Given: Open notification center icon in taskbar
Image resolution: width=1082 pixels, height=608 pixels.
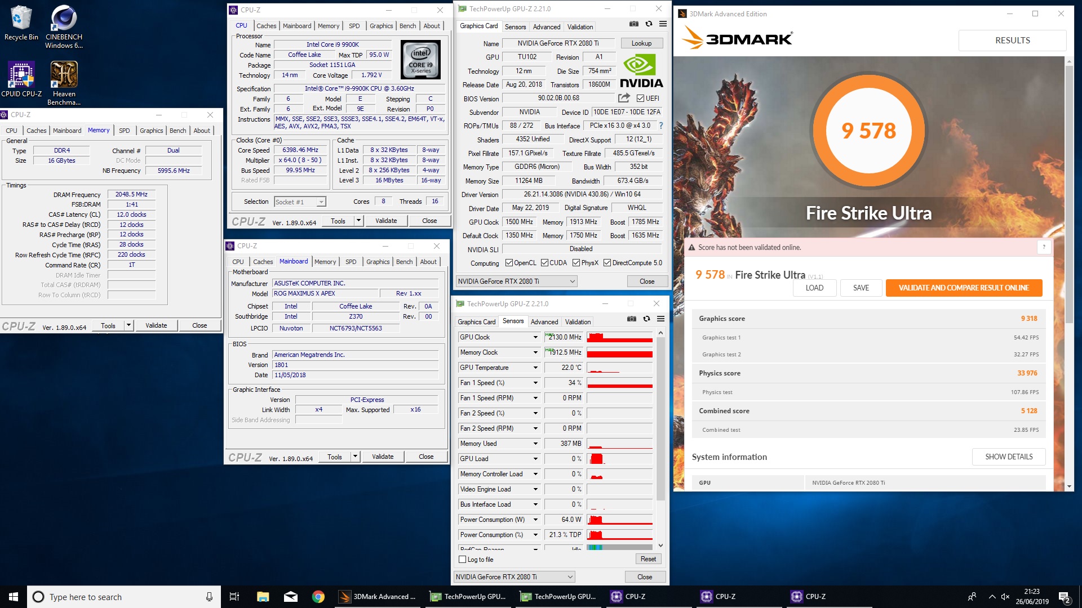Looking at the screenshot, I should (1064, 597).
